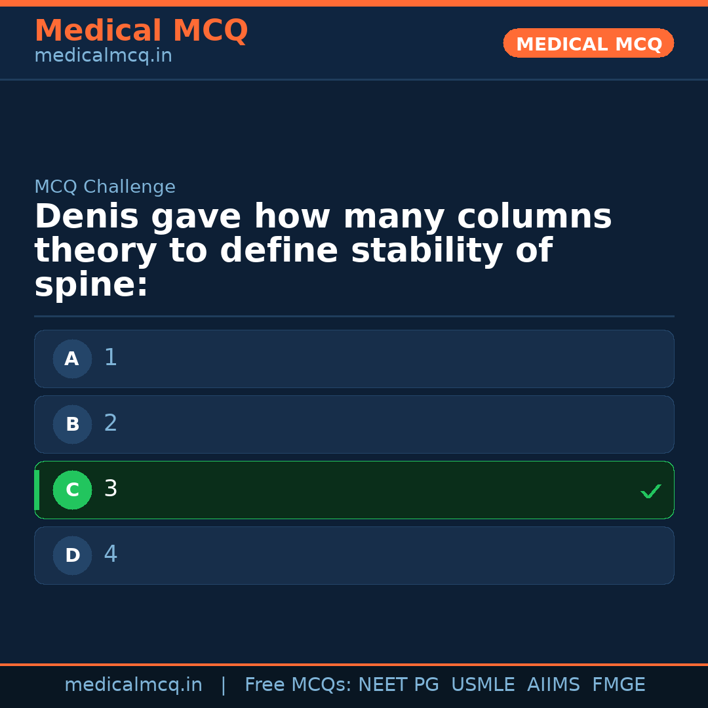708x708 pixels.
Task: Select answer option B with value 2
Action: (x=354, y=424)
